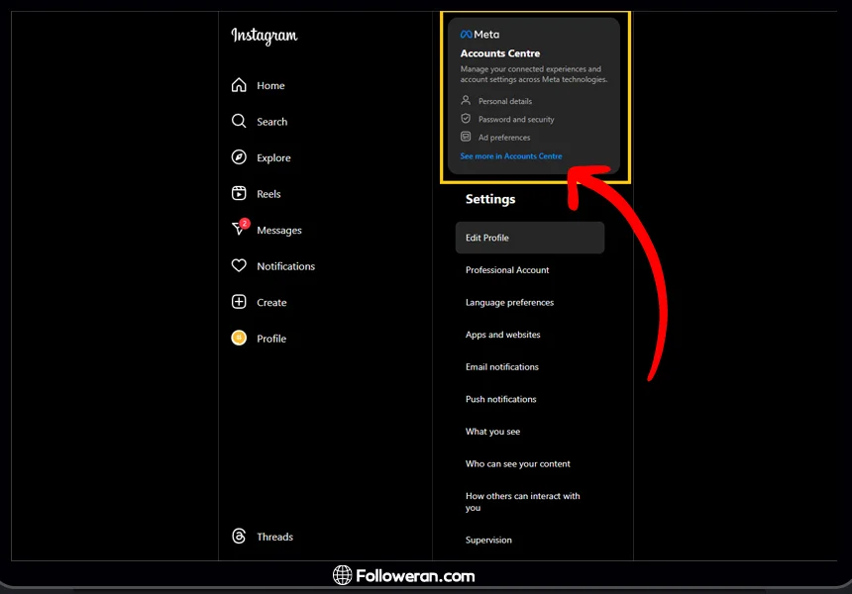Click the Home icon in sidebar

pos(239,86)
